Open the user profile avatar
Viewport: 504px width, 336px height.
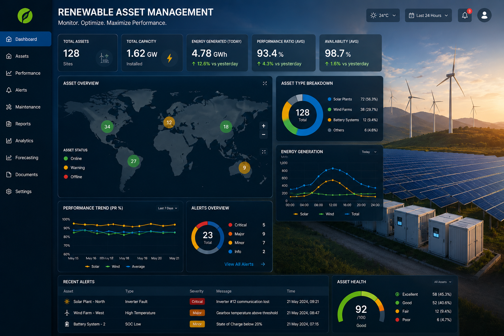tap(484, 15)
